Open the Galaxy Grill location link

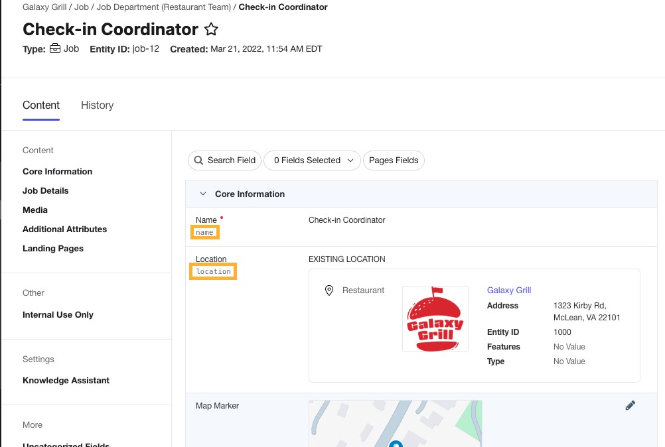click(x=509, y=290)
